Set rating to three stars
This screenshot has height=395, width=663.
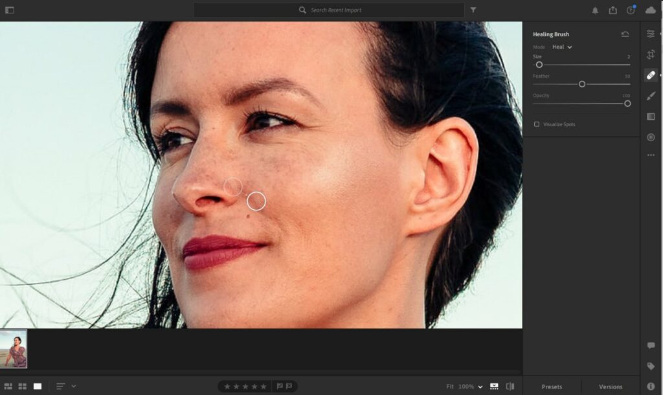pyautogui.click(x=245, y=386)
